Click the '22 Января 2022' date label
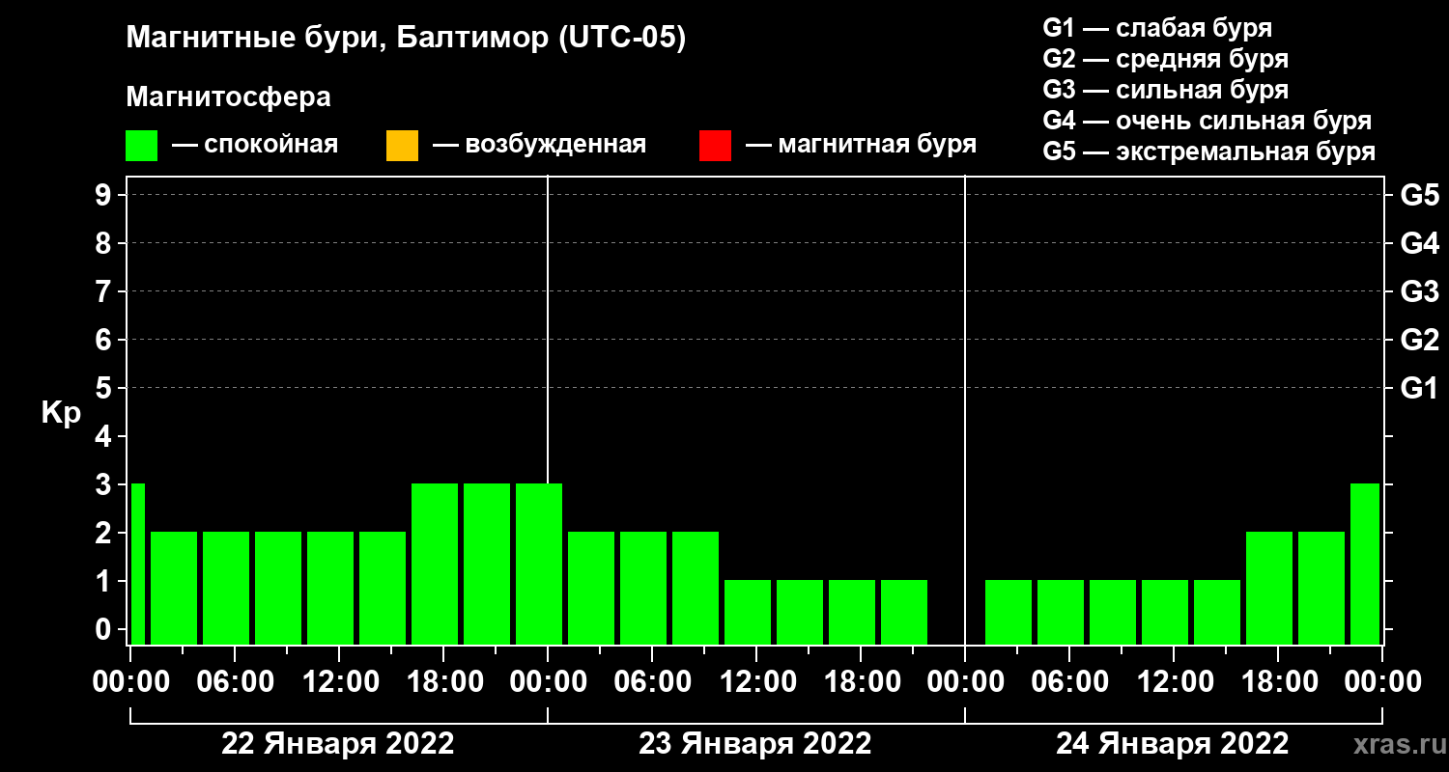This screenshot has width=1449, height=772. click(337, 744)
